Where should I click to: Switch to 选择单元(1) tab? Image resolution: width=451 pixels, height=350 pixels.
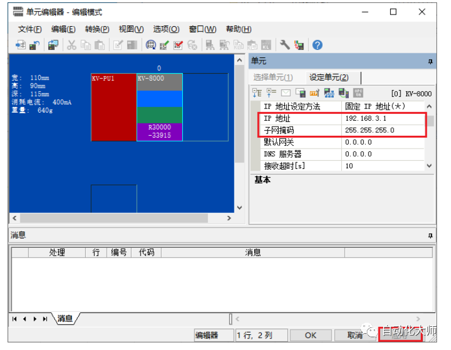(273, 77)
